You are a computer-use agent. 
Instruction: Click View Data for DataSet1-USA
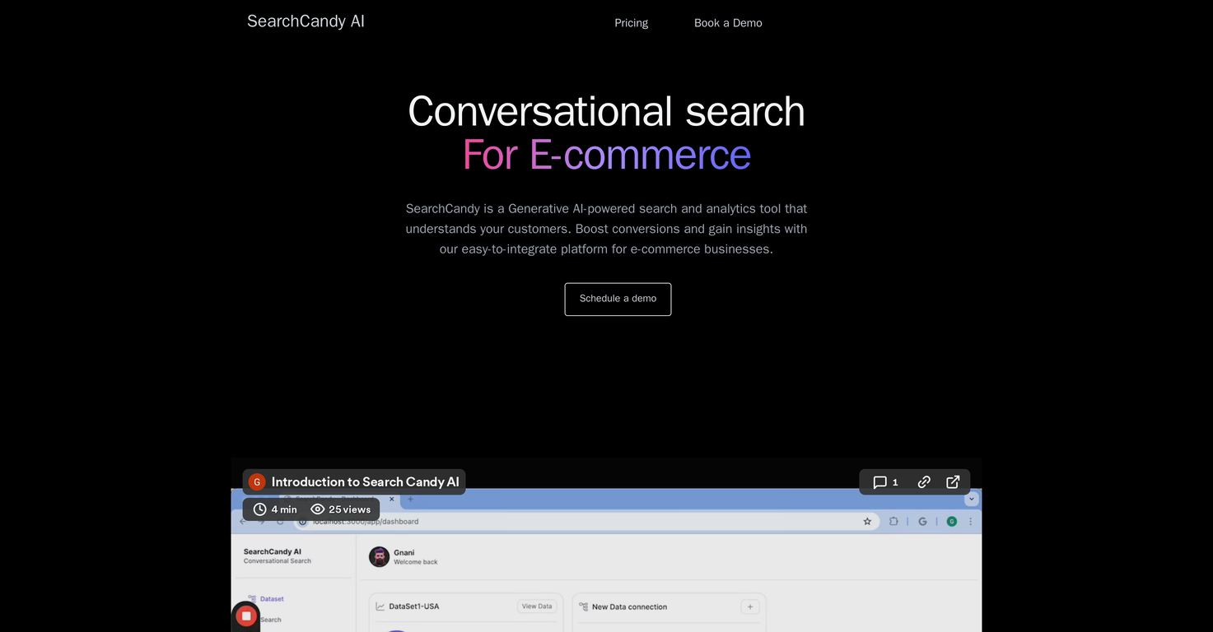click(536, 606)
